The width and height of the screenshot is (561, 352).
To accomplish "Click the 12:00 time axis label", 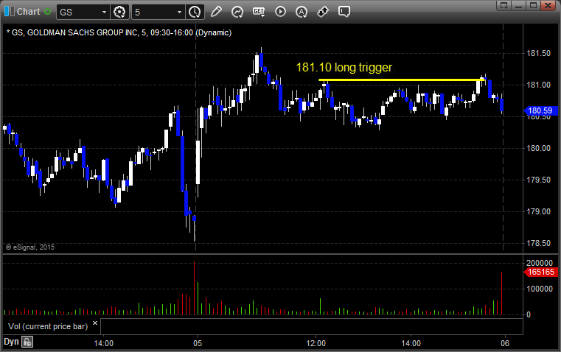I will click(316, 343).
